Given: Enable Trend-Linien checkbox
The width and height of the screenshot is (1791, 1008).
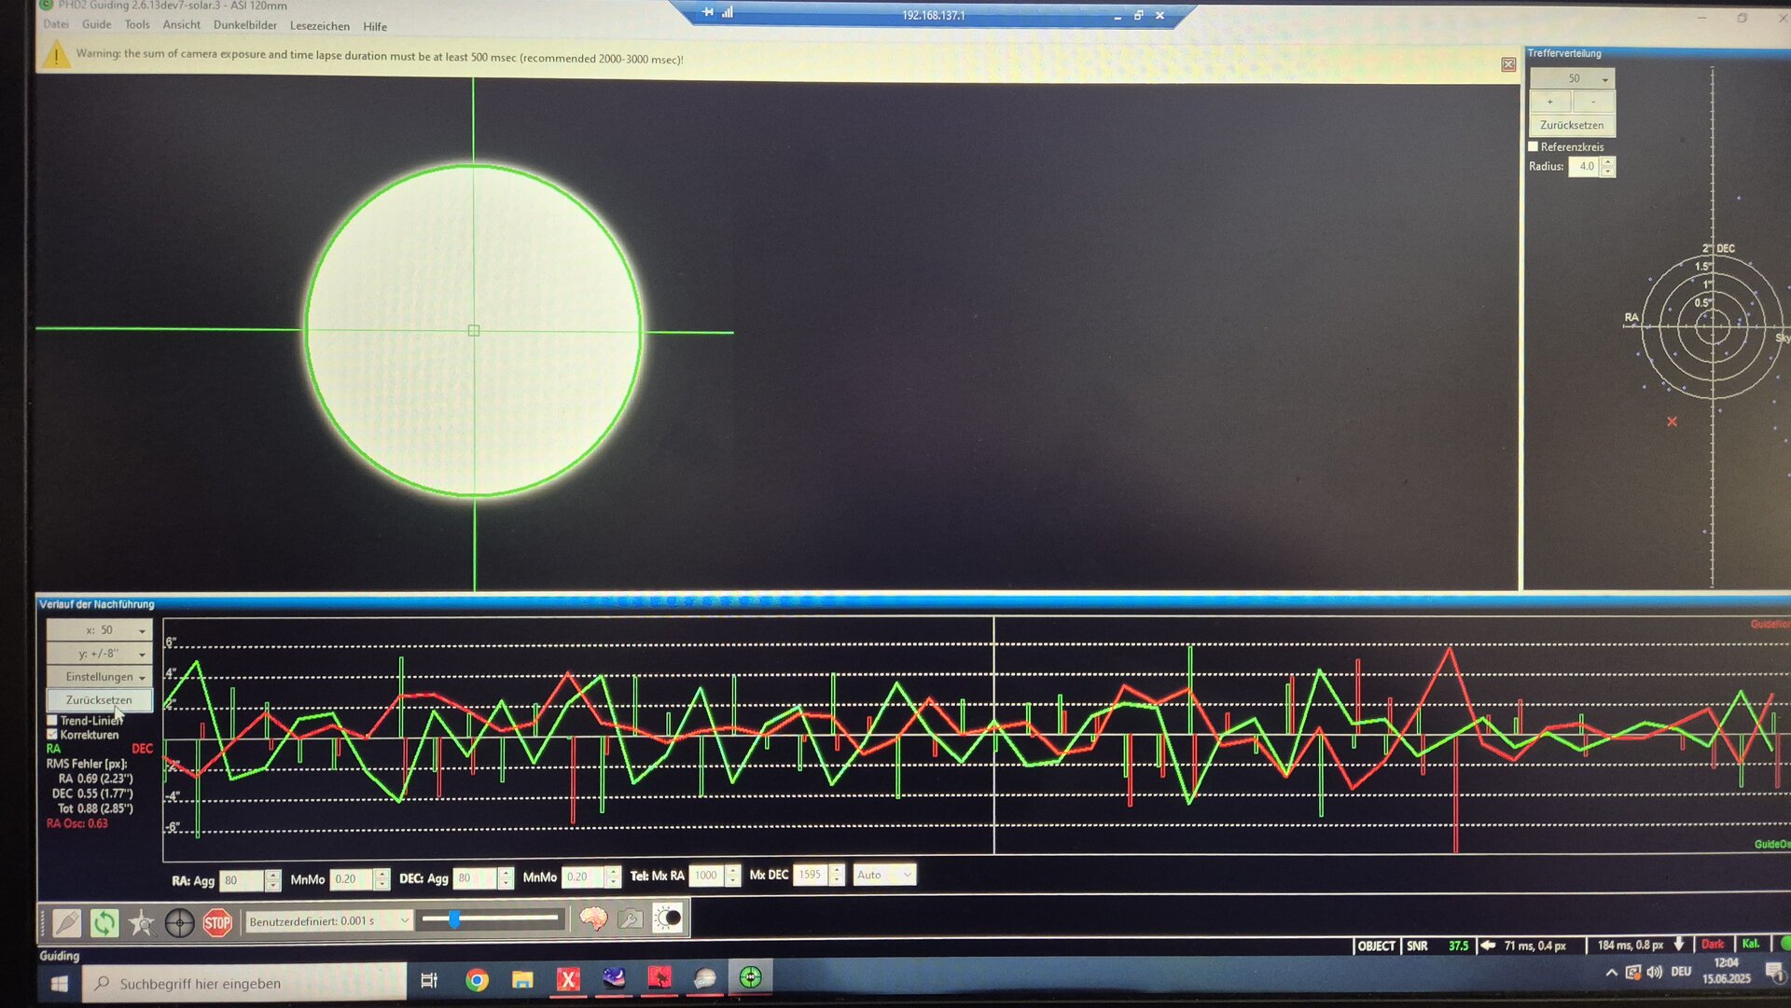Looking at the screenshot, I should click(x=52, y=720).
